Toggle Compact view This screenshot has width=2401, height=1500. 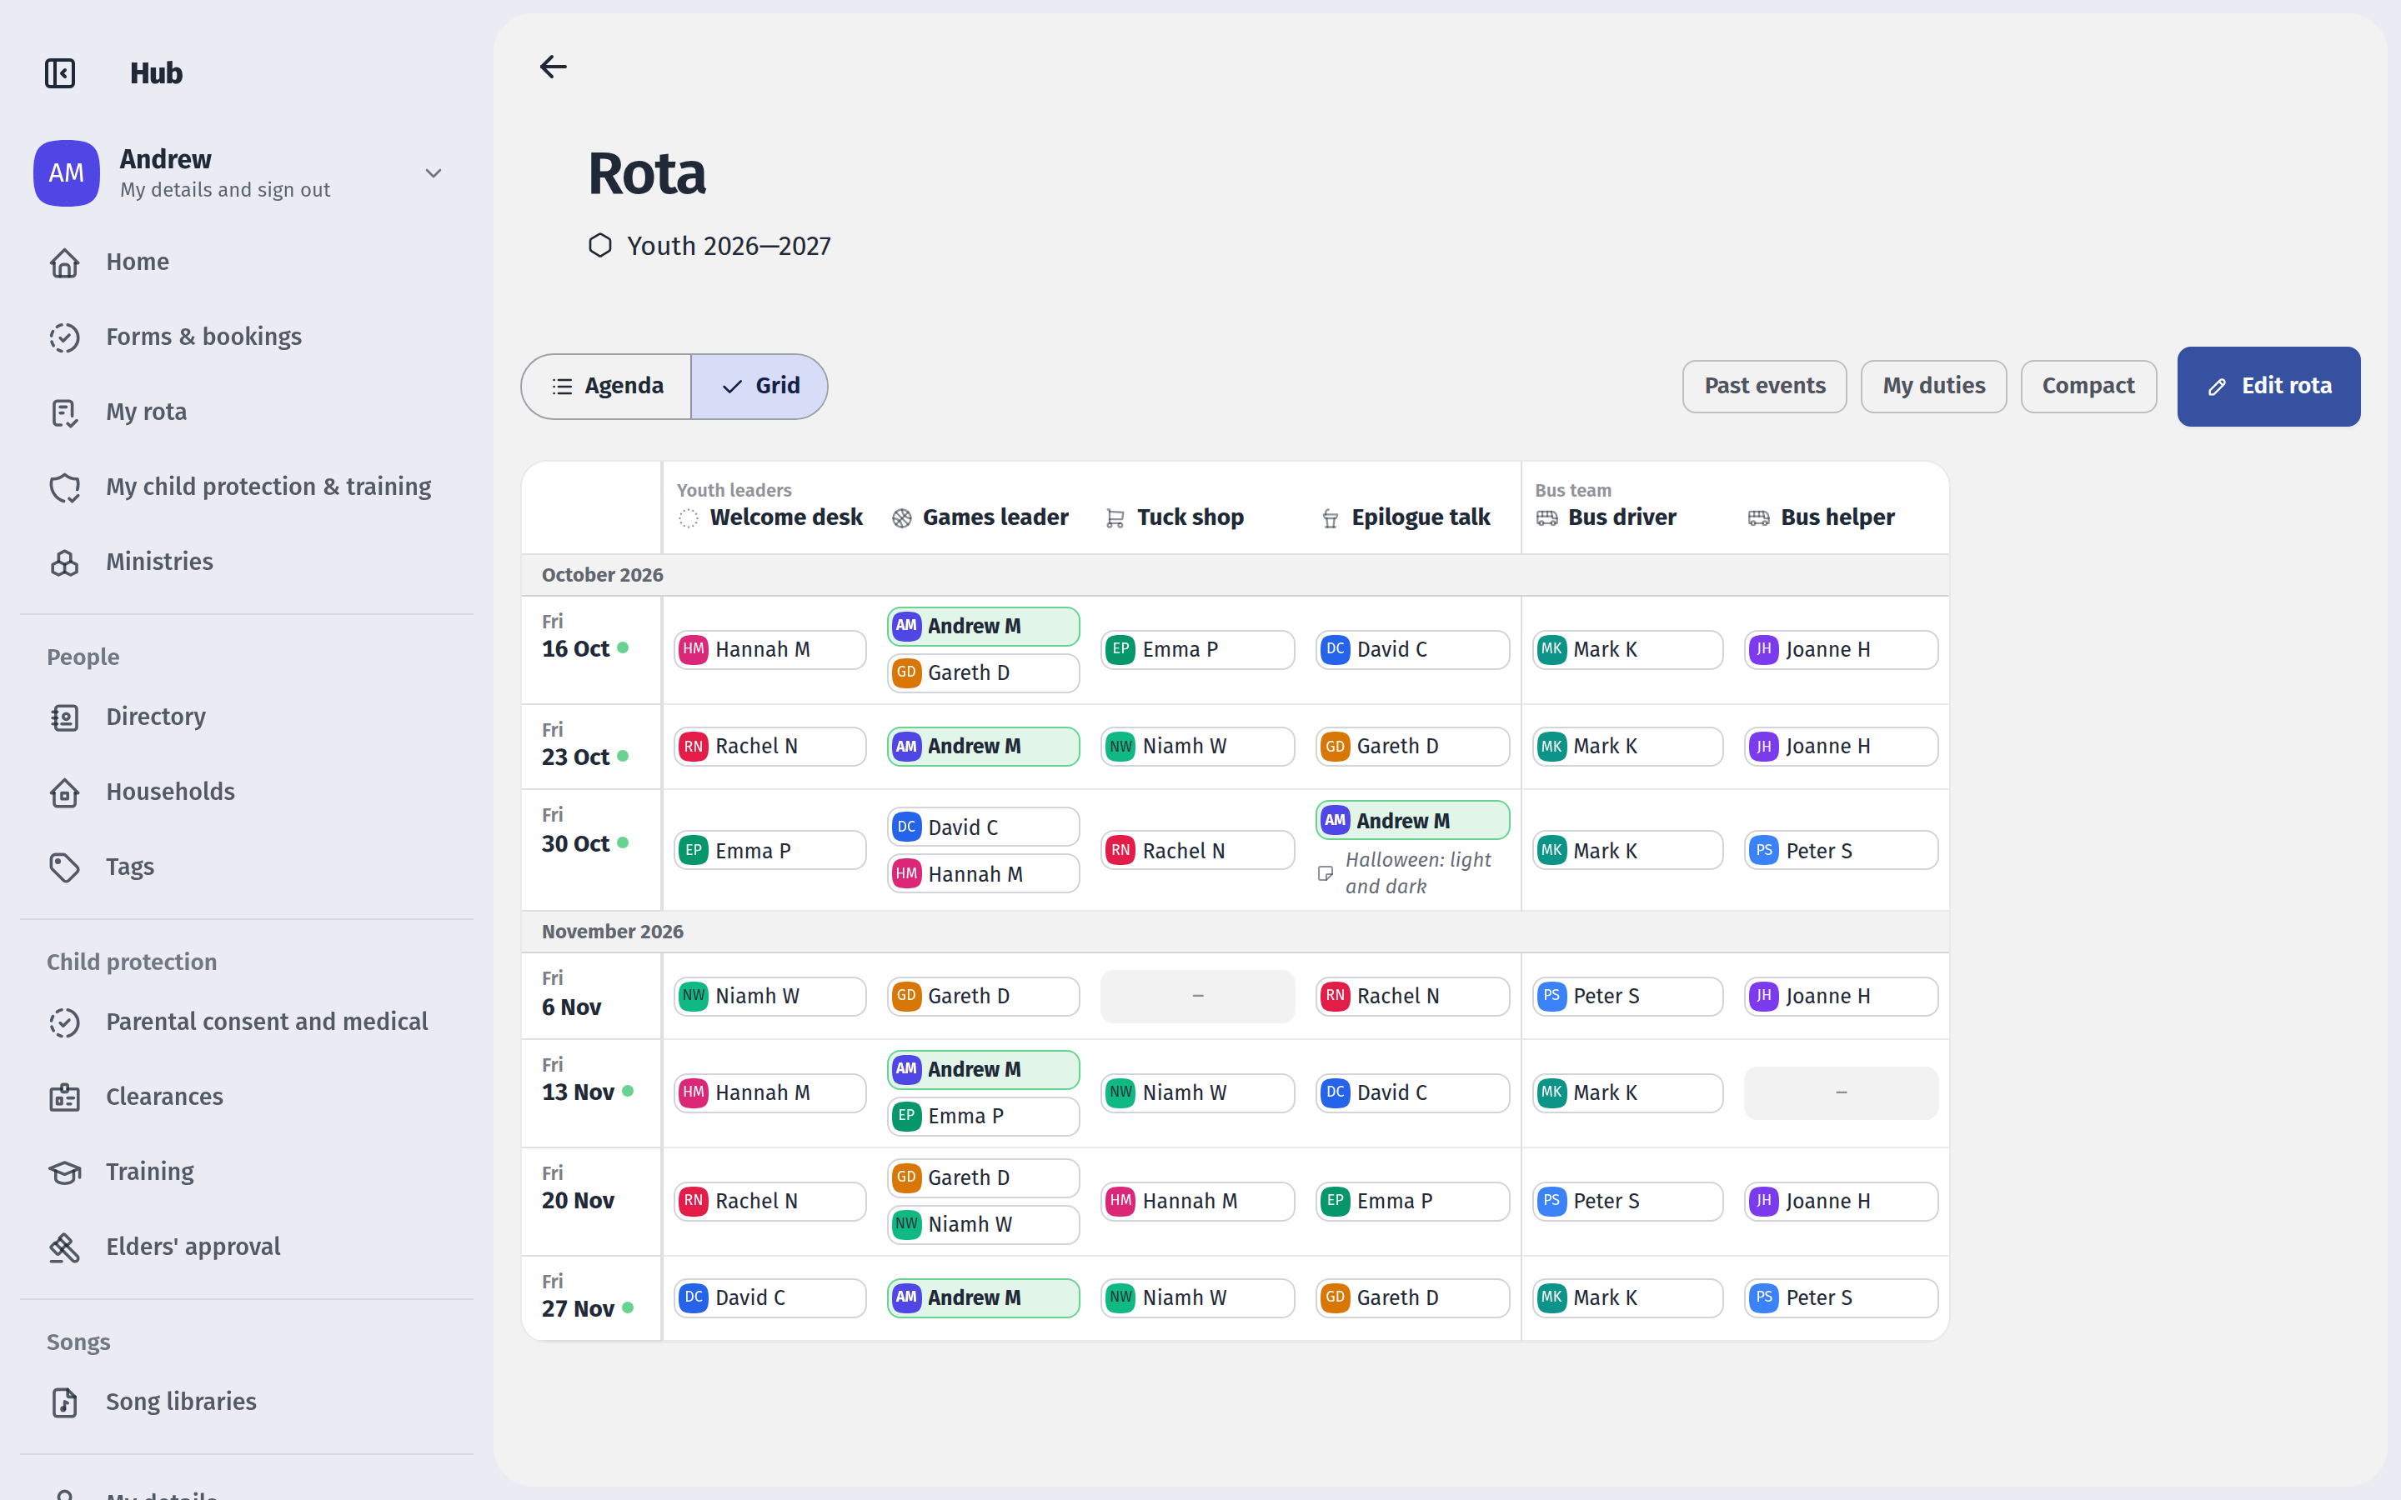[2088, 386]
